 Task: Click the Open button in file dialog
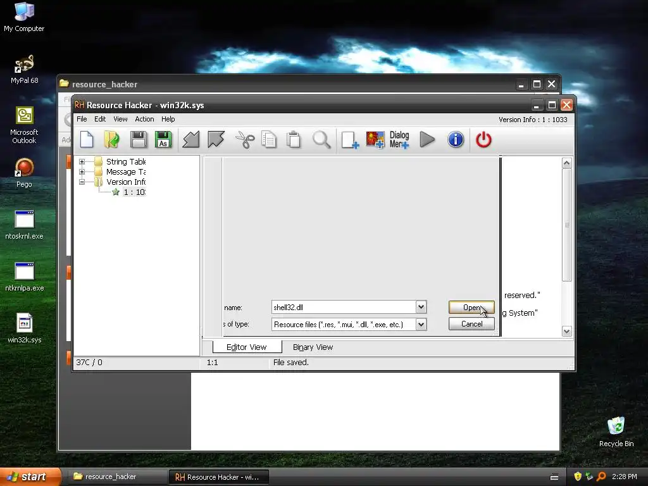(471, 308)
